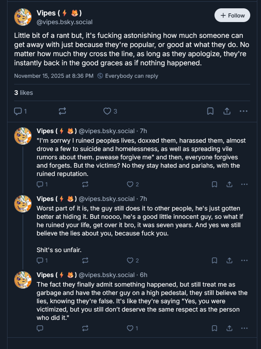261x349 pixels.
Task: Open Vipes avatar on main post
Action: [x=23, y=17]
